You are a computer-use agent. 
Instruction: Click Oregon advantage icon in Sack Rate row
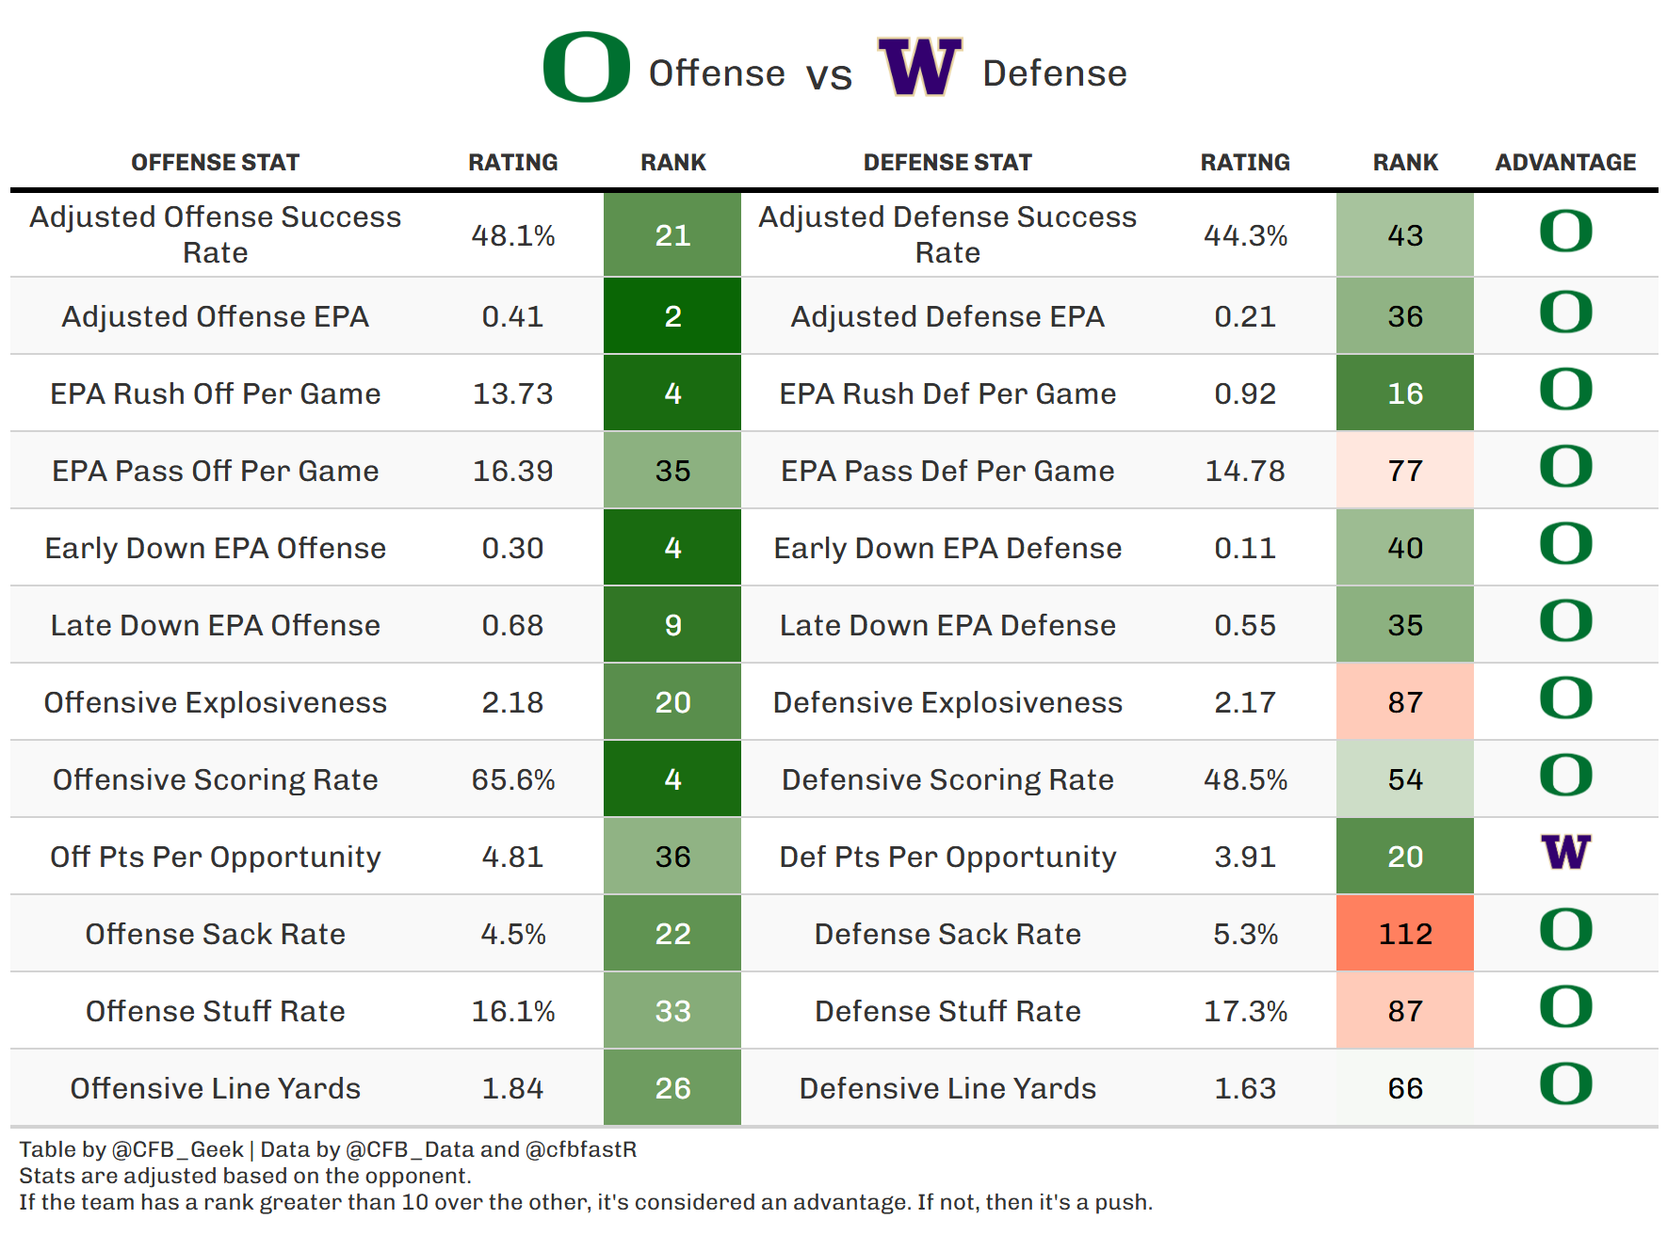pos(1565,930)
